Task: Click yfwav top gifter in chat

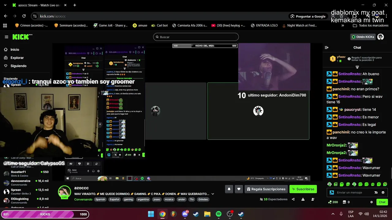Action: 341,57
